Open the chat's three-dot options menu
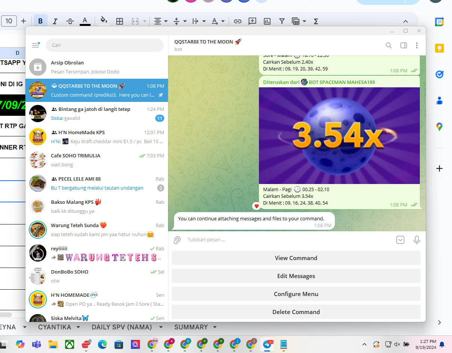Image resolution: width=452 pixels, height=353 pixels. [x=417, y=45]
